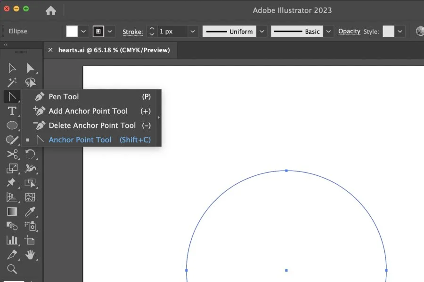The image size is (424, 282).
Task: Expand the Uniform width profile dropdown
Action: tap(262, 31)
